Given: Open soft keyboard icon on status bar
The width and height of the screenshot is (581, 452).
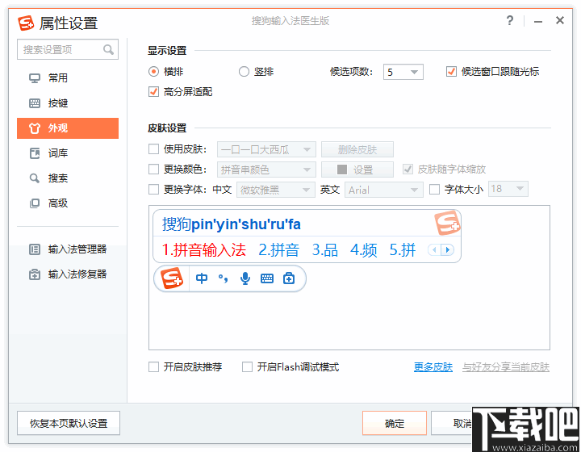Looking at the screenshot, I should 267,278.
